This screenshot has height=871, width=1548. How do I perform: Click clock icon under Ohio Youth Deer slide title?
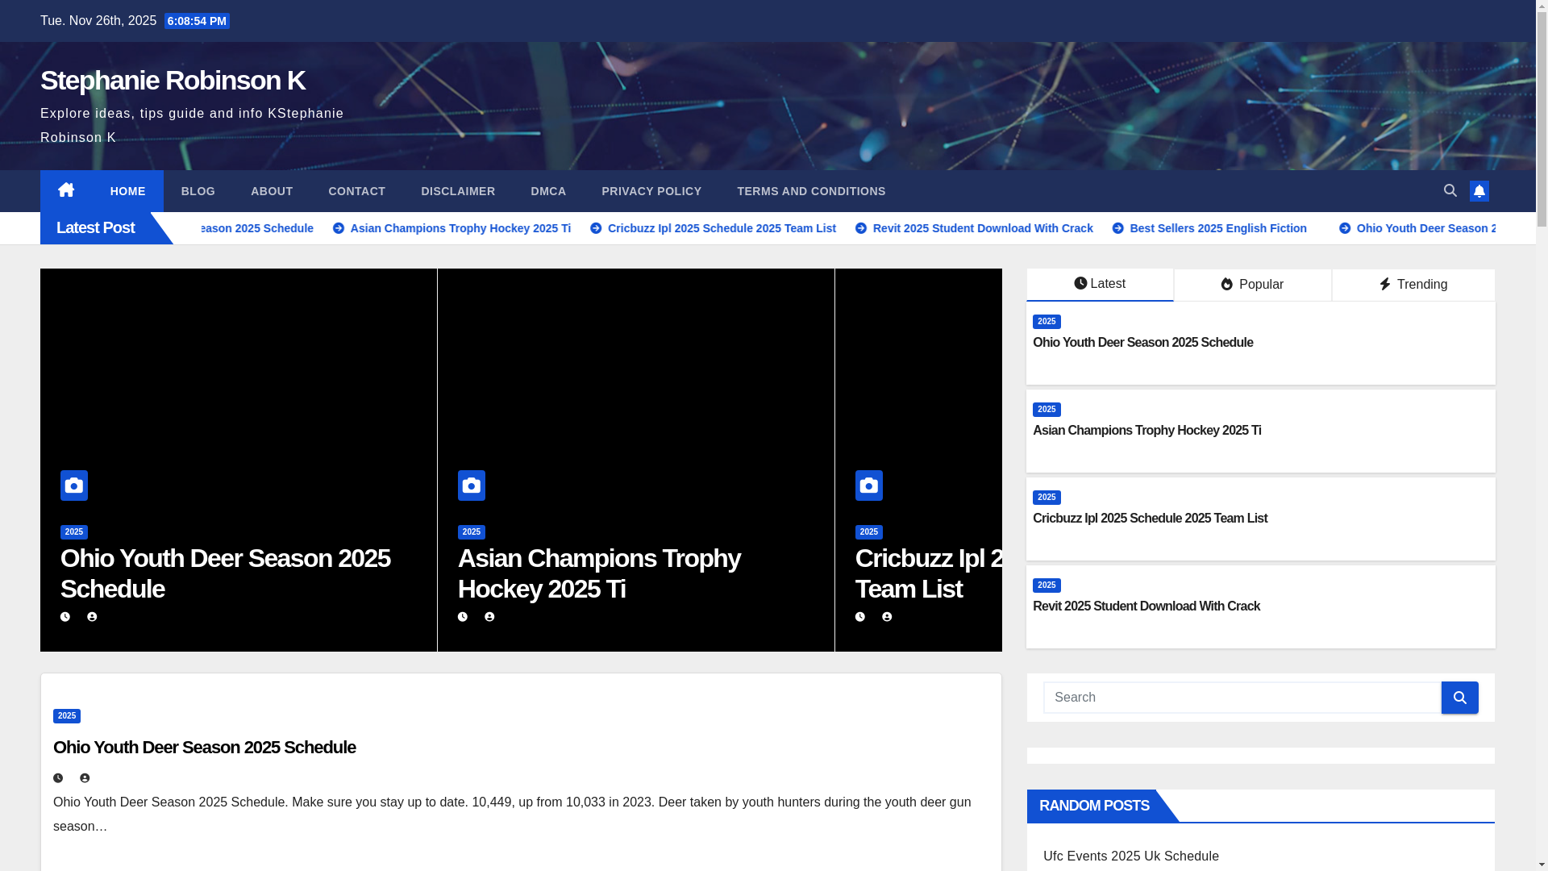pyautogui.click(x=65, y=617)
